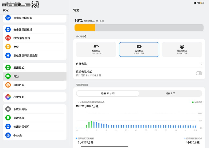
Task: Open 關於本機 settings
Action: point(35,118)
